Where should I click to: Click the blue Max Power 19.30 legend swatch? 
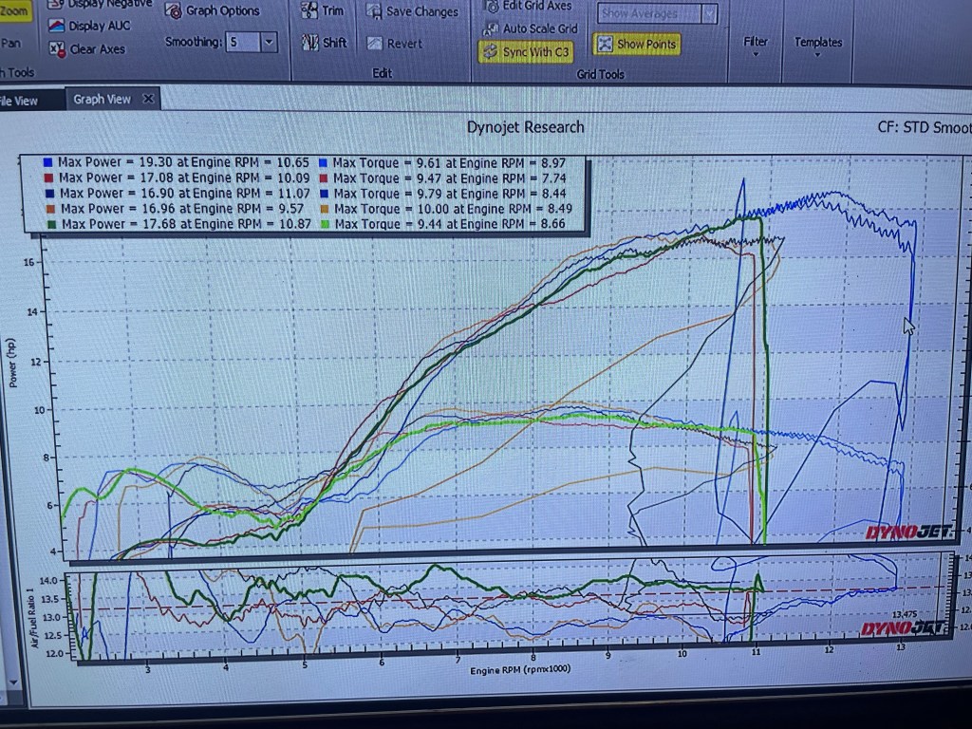(47, 162)
